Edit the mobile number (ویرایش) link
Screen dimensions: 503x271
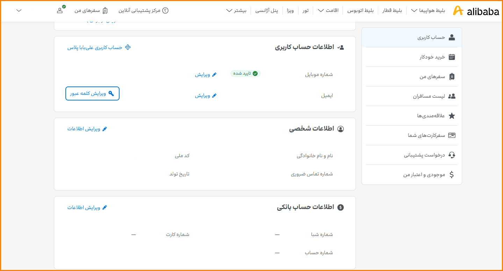click(x=206, y=75)
